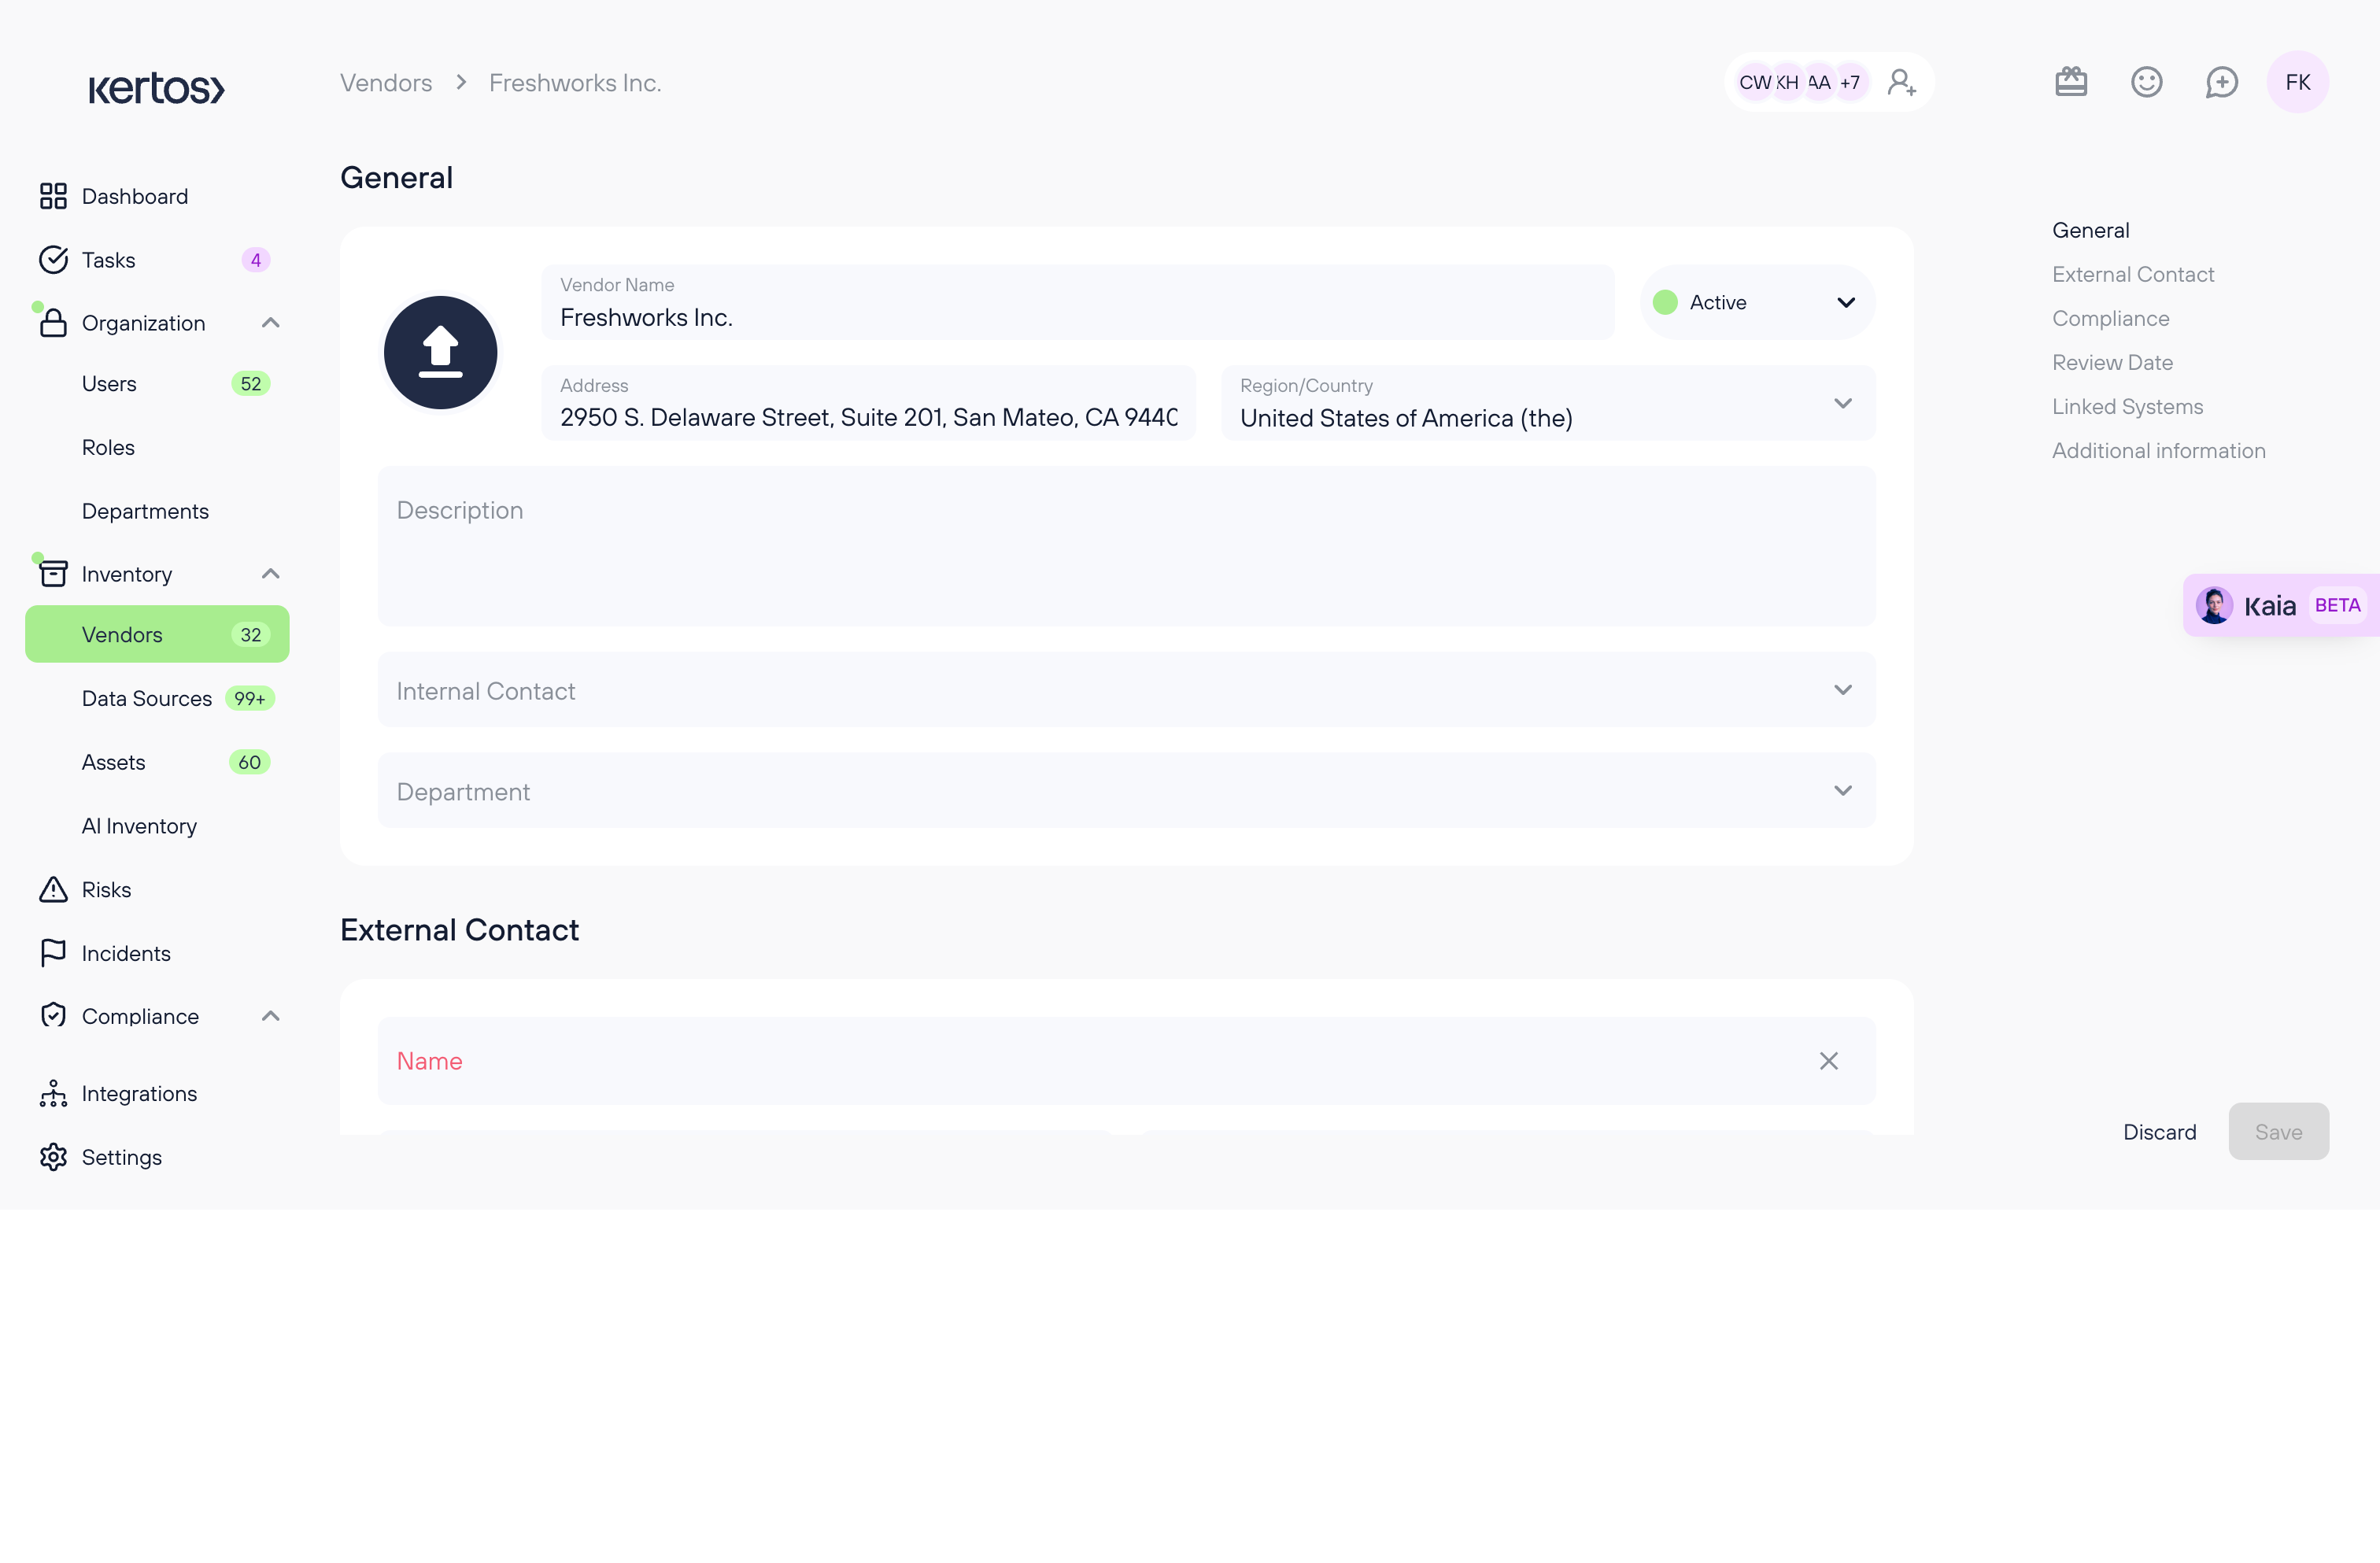Click the Compliance shield icon
This screenshot has height=1563, width=2380.
(53, 1016)
